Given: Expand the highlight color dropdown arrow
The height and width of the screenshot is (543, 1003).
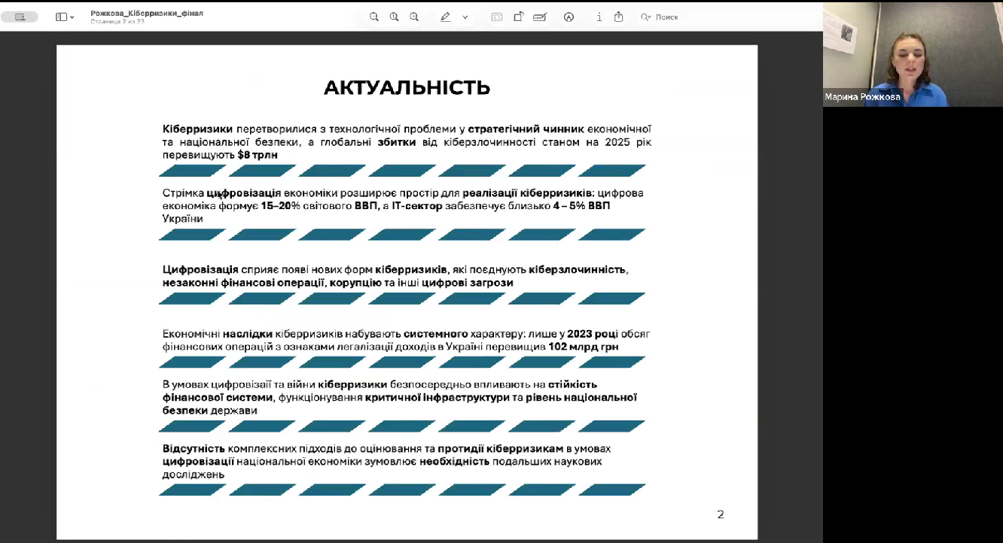Looking at the screenshot, I should pos(465,17).
